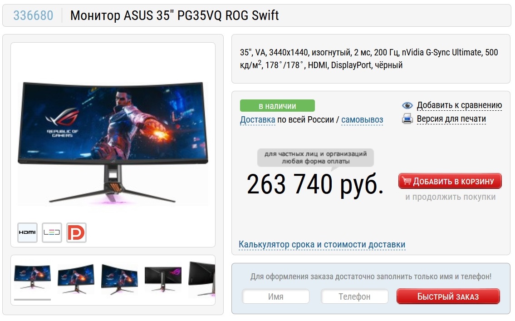Click the LED backlight feature icon
The width and height of the screenshot is (515, 321).
click(x=52, y=232)
